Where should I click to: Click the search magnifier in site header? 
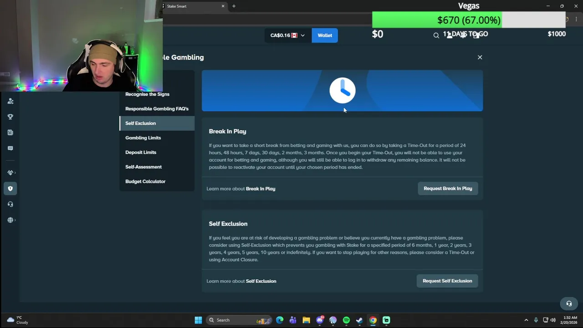tap(436, 36)
